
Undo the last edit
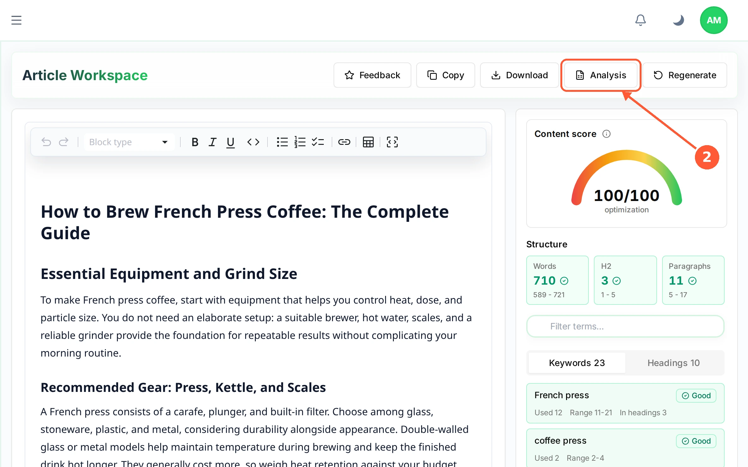[46, 142]
